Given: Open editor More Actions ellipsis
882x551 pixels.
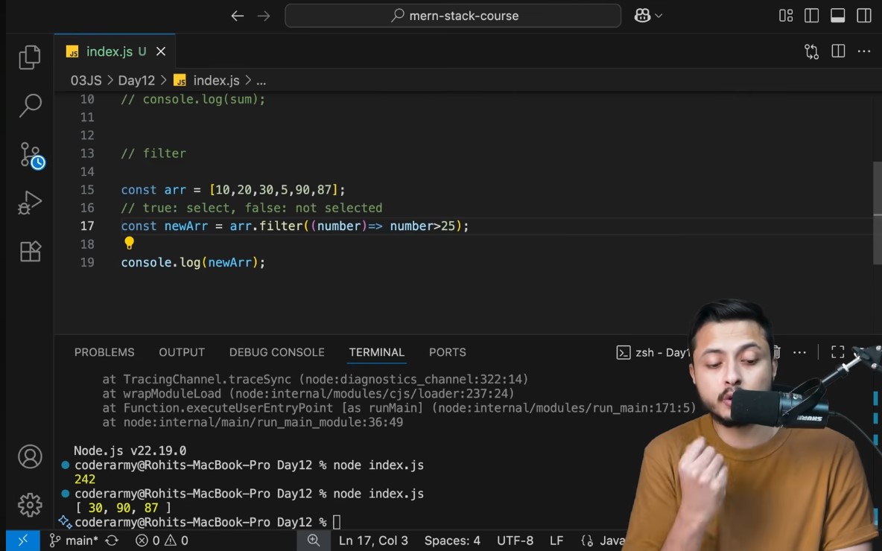Looking at the screenshot, I should (864, 51).
